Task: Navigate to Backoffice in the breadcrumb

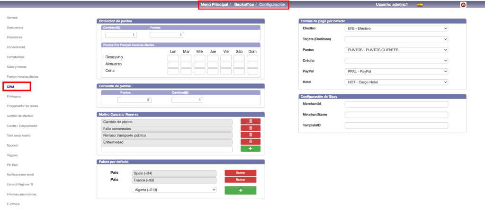Action: 243,4
